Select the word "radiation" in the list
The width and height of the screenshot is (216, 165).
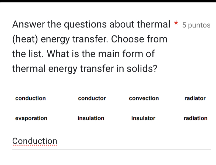[x=195, y=118]
